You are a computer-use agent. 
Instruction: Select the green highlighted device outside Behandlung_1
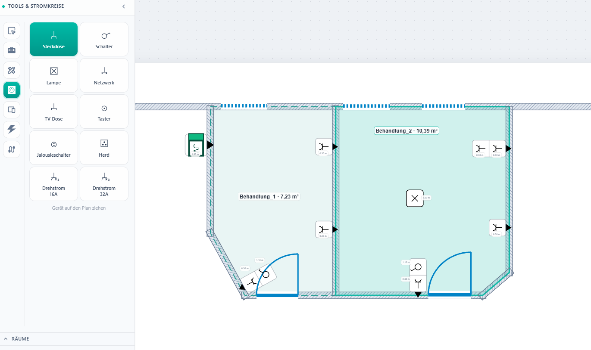tap(196, 145)
